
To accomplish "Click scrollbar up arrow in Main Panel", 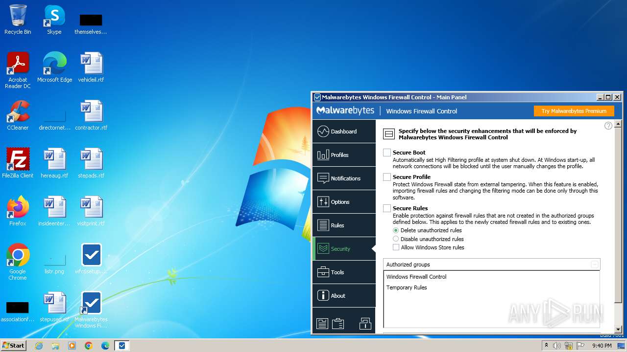I will (x=618, y=123).
